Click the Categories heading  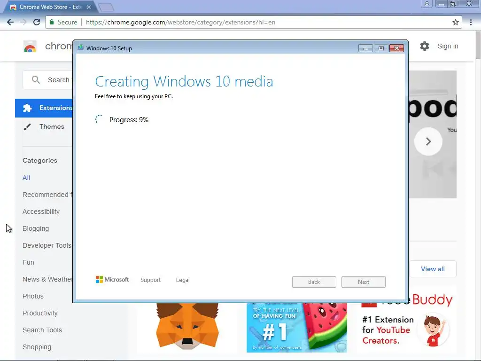40,160
